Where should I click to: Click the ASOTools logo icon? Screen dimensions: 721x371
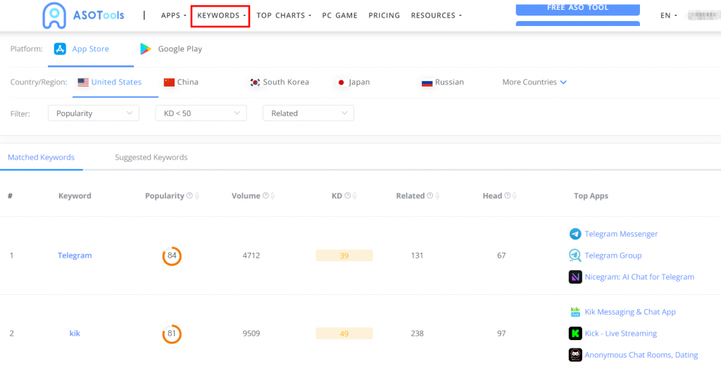pyautogui.click(x=54, y=15)
